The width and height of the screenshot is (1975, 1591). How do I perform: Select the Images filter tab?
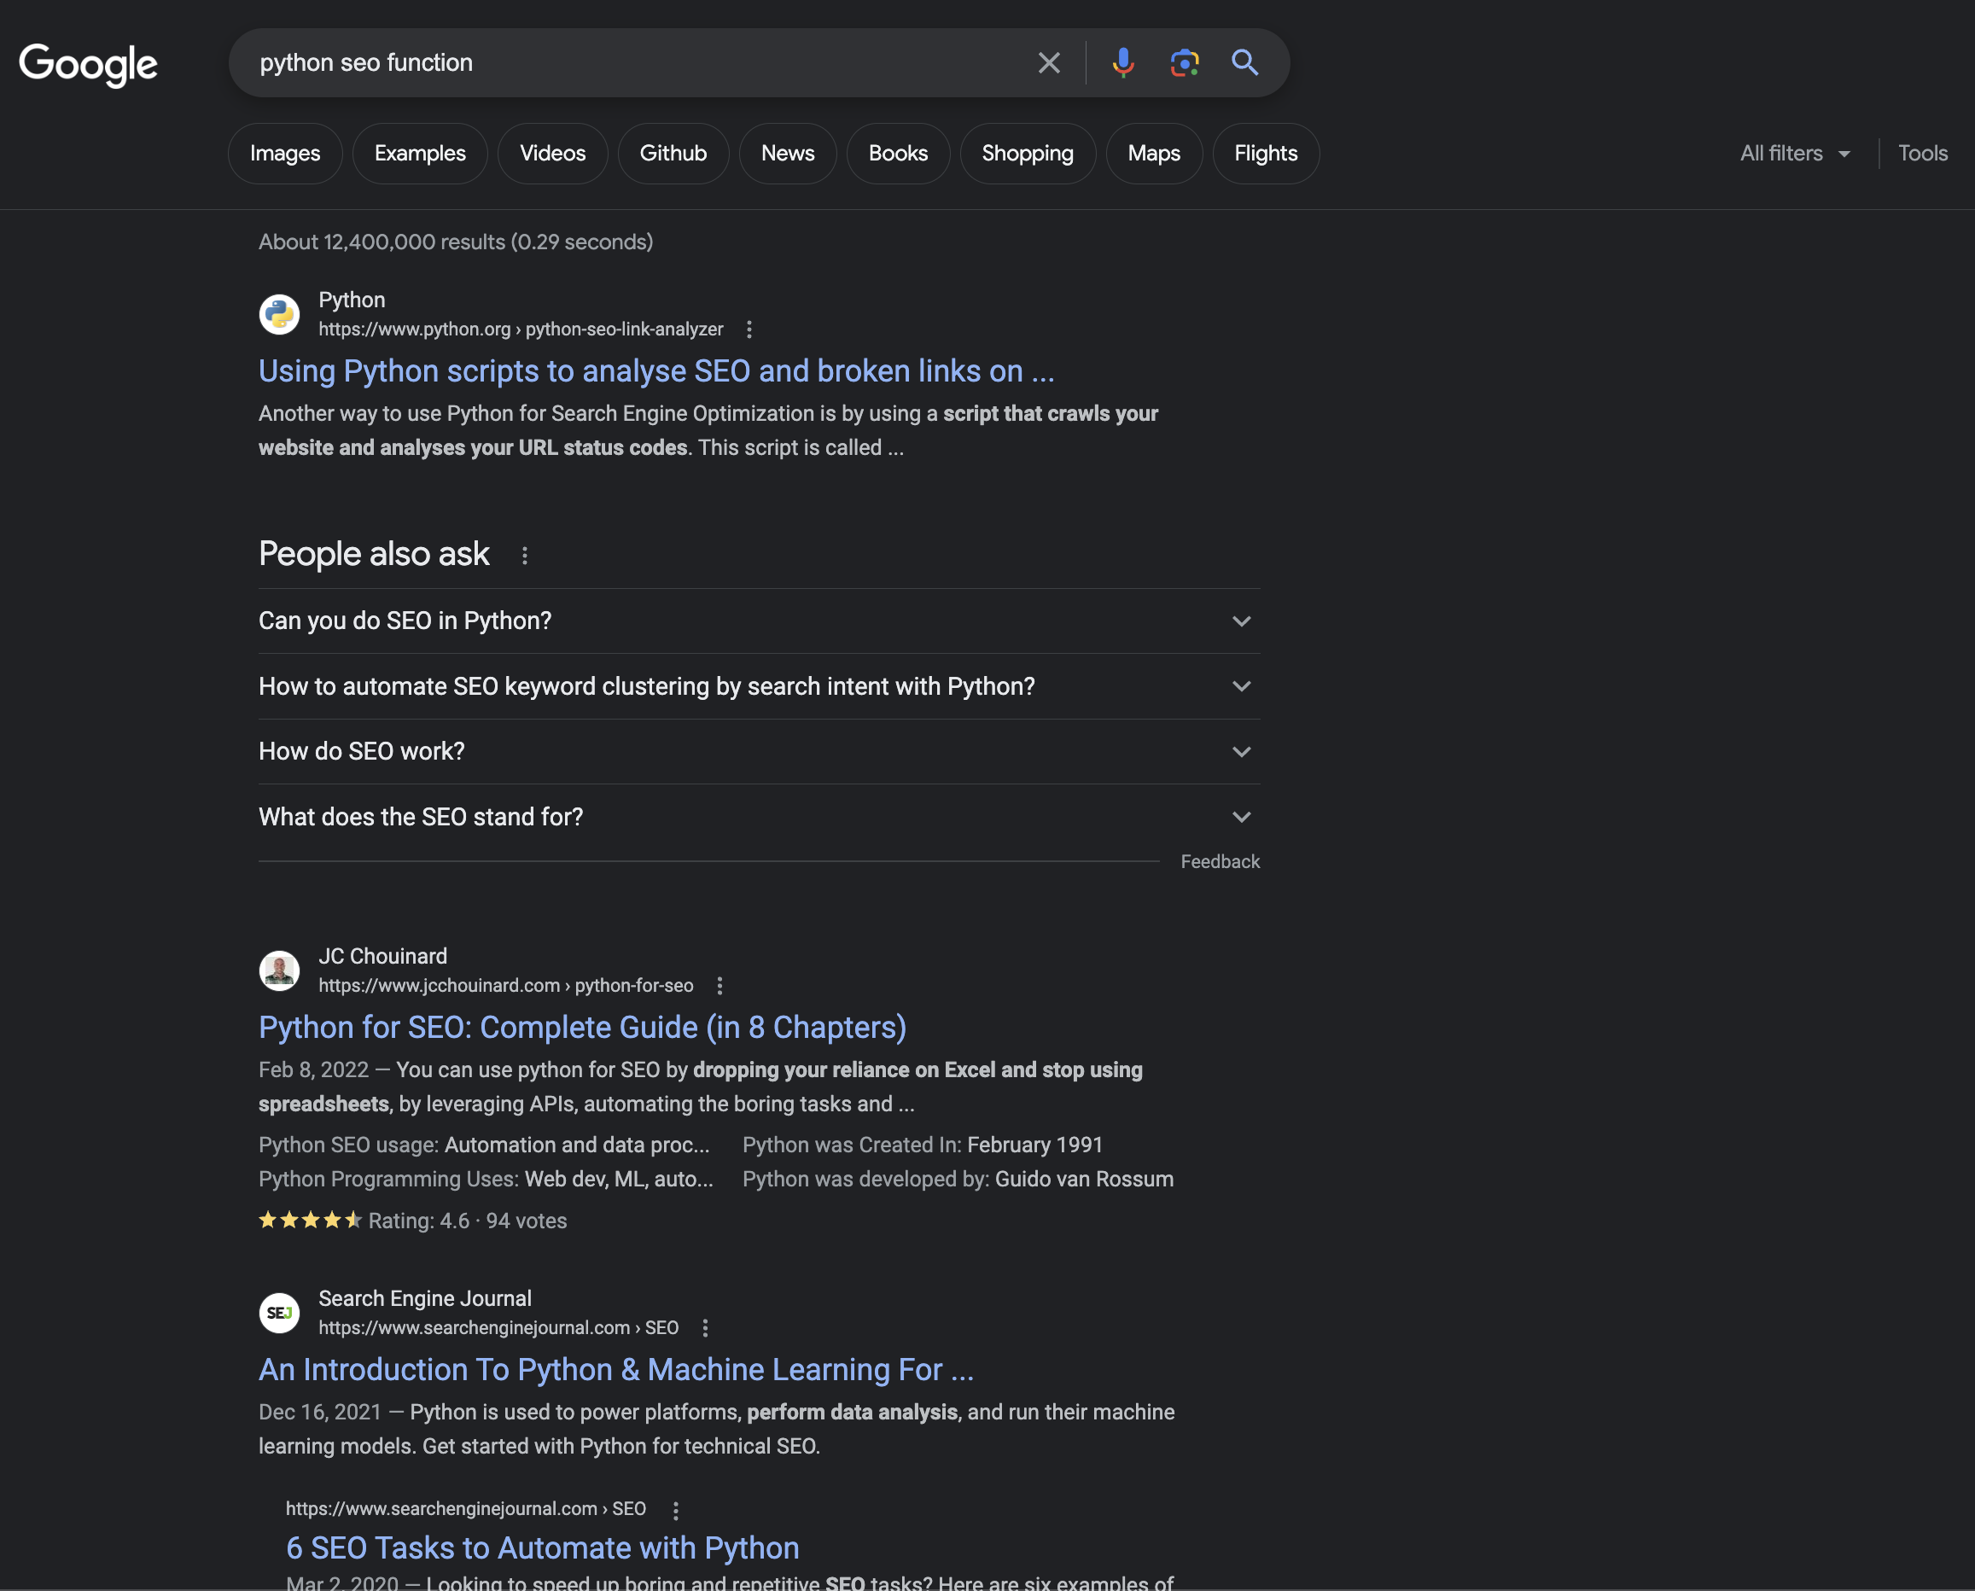[x=284, y=153]
